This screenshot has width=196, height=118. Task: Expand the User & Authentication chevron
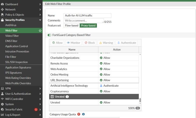[x=40, y=94]
